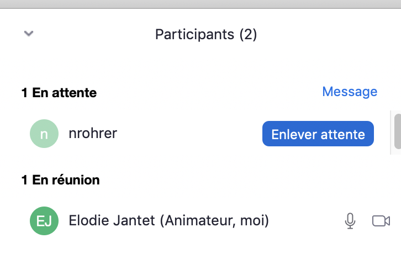This screenshot has width=401, height=275.
Task: Click empty space between nrohrer and Enlever attente
Action: coord(188,134)
